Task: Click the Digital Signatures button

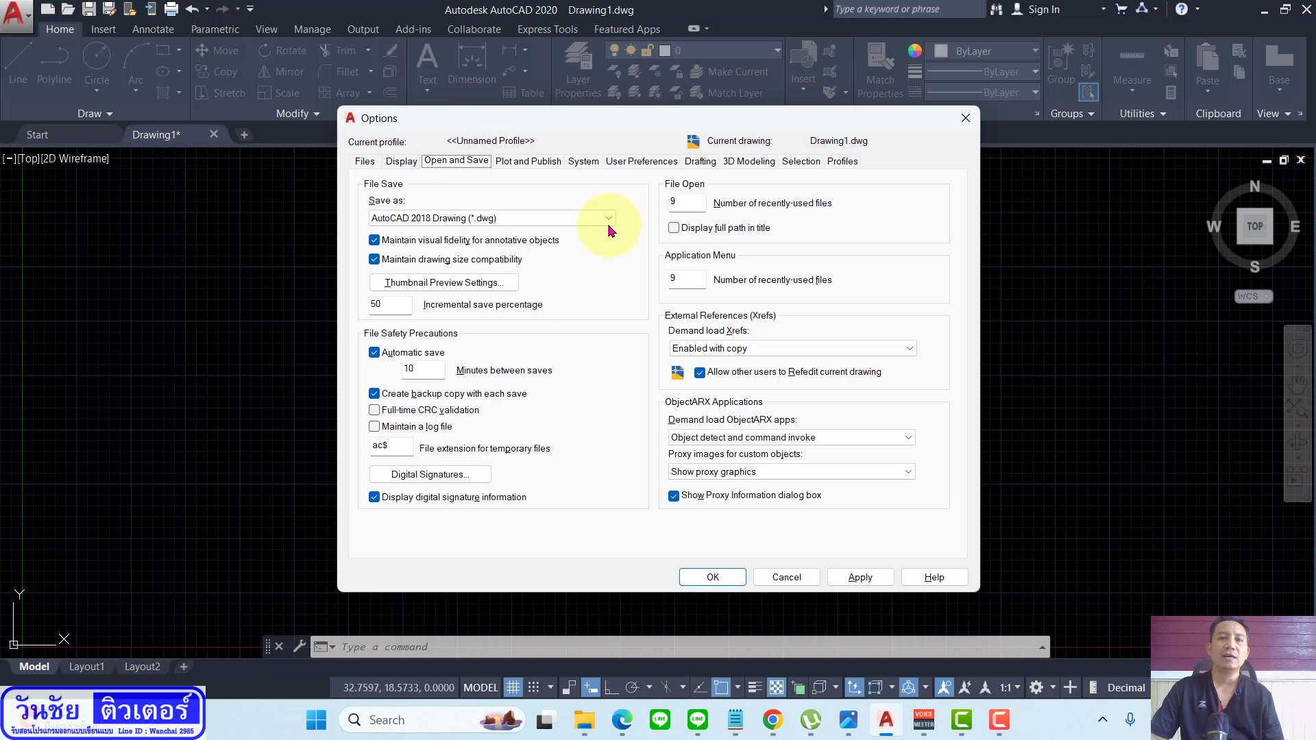Action: [430, 474]
